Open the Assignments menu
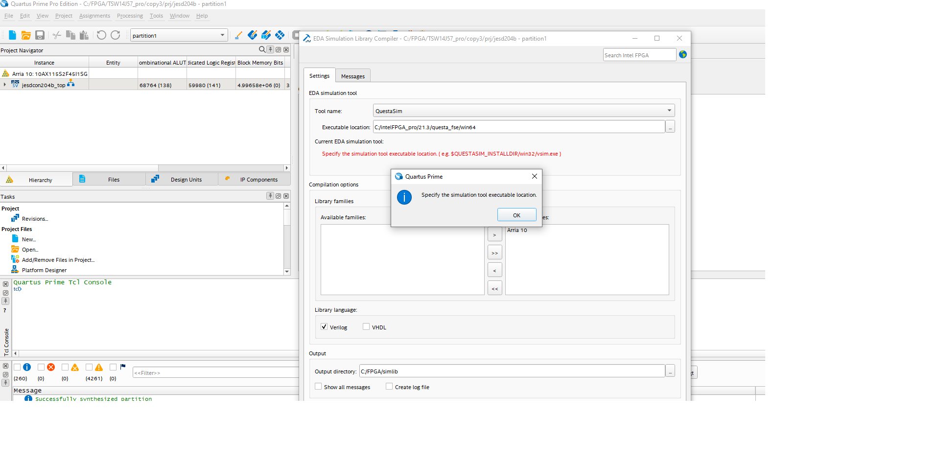This screenshot has width=937, height=463. pos(94,16)
